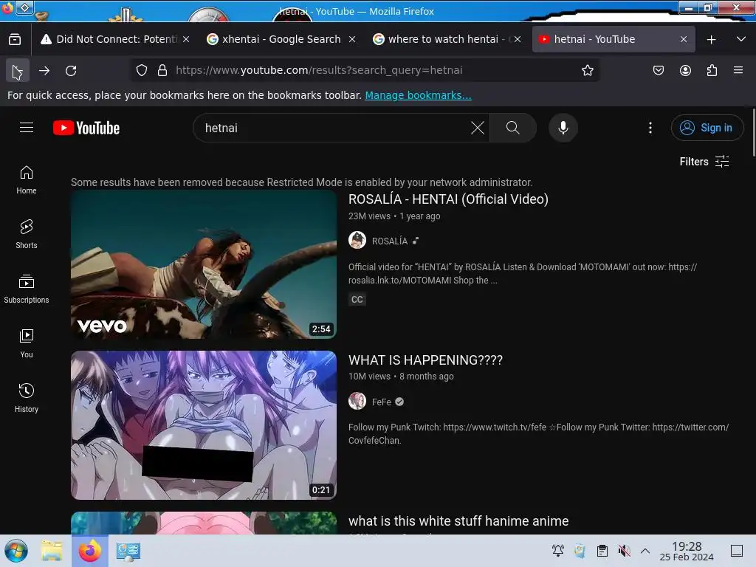The image size is (756, 567).
Task: Open 'what is this white stuff' title
Action: [x=458, y=521]
